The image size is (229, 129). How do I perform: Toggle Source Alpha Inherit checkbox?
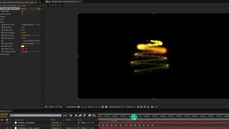pos(22,41)
